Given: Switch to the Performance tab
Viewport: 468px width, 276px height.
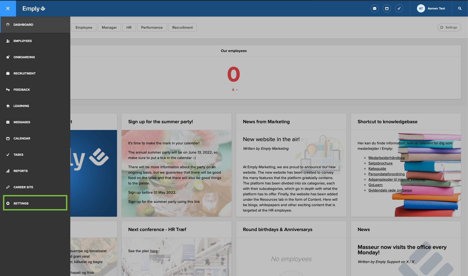Looking at the screenshot, I should point(152,27).
